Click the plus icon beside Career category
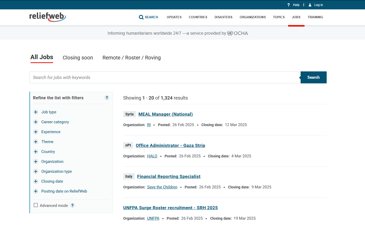Screen dimensions: 365x228 pos(36,122)
